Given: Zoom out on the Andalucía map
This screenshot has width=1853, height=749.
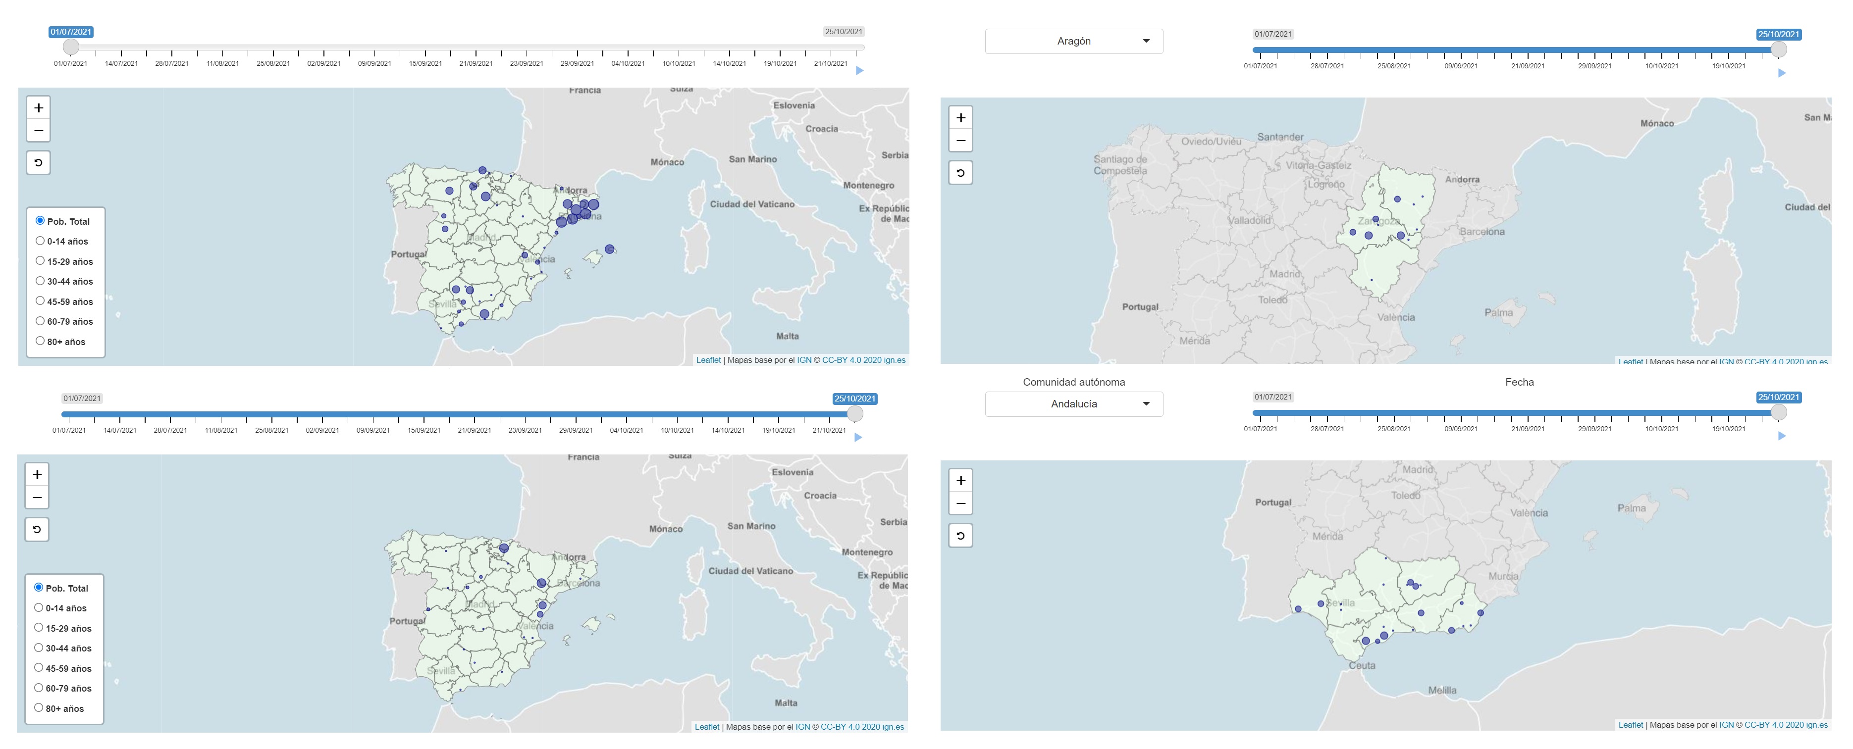Looking at the screenshot, I should pos(960,503).
